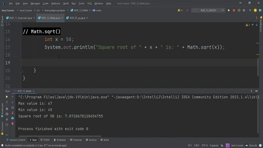The width and height of the screenshot is (263, 148).
Task: Open 4 spaces indent settings
Action: click(x=214, y=146)
